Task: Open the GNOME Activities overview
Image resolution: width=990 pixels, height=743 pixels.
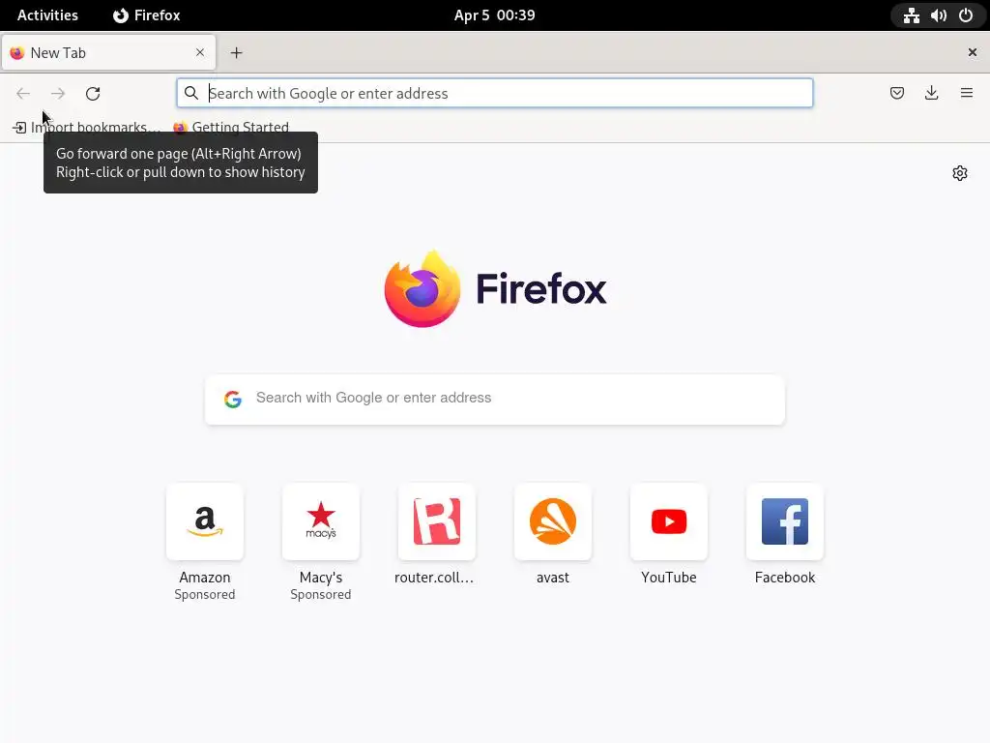Action: click(47, 15)
